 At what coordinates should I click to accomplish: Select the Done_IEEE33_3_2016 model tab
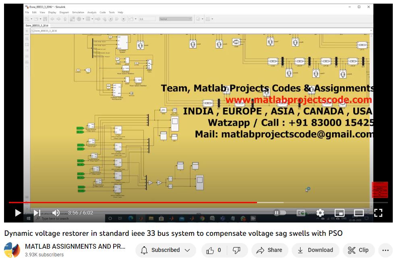coord(37,25)
